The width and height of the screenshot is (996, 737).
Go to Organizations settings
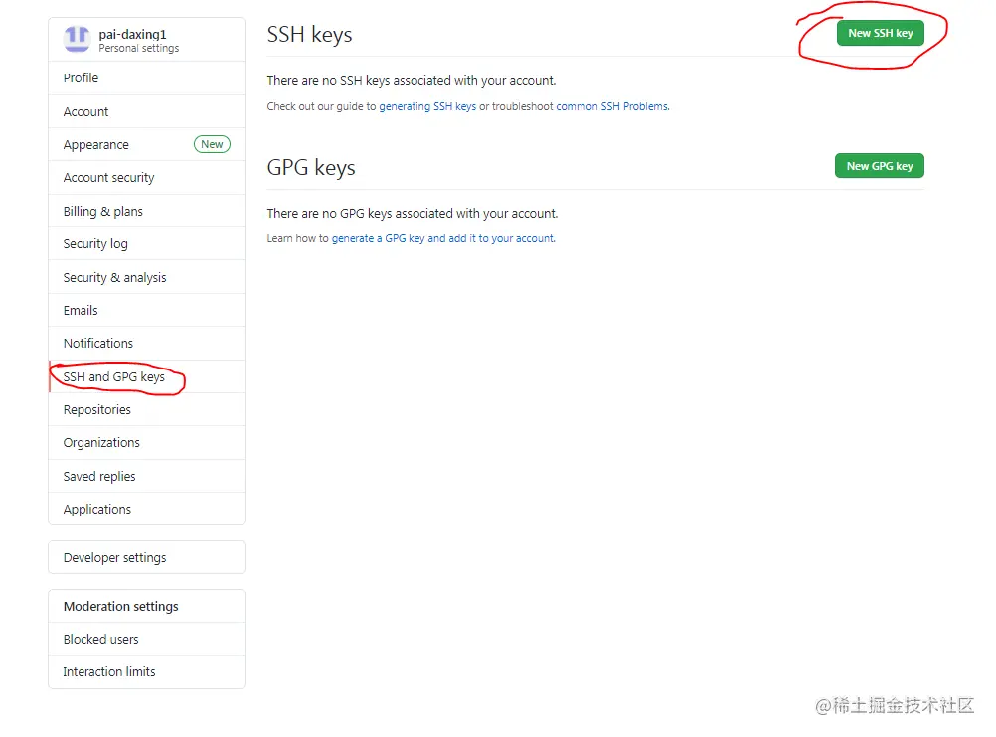pyautogui.click(x=147, y=442)
